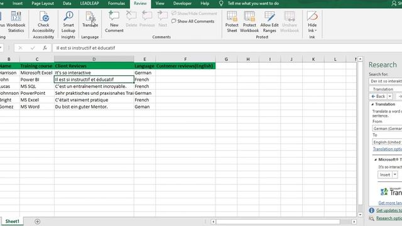Open the Developer tab
Image resolution: width=402 pixels, height=226 pixels.
[182, 4]
